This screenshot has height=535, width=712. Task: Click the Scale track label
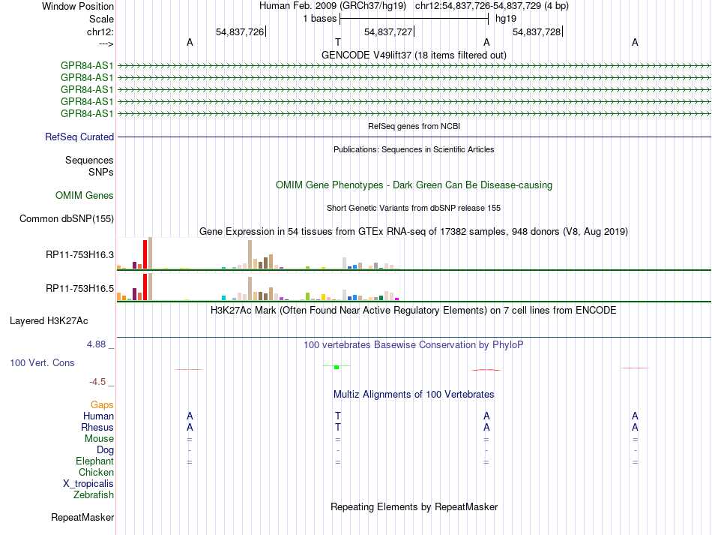pyautogui.click(x=101, y=19)
